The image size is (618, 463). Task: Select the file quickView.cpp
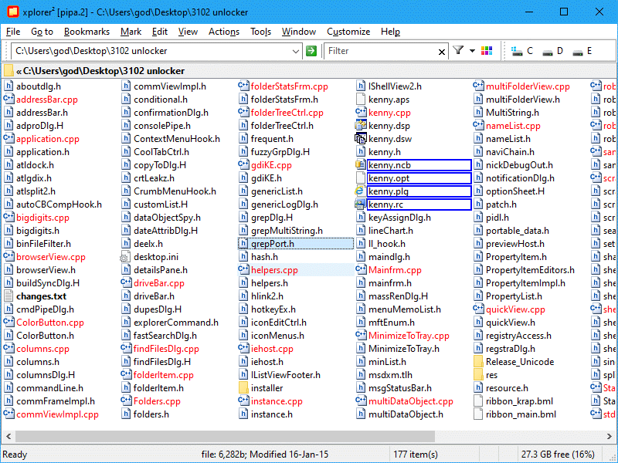point(515,309)
